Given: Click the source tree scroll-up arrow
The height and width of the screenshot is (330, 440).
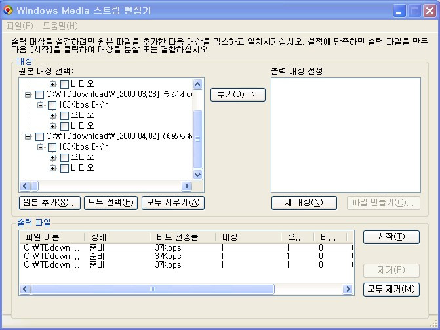Looking at the screenshot, I should pyautogui.click(x=198, y=84).
